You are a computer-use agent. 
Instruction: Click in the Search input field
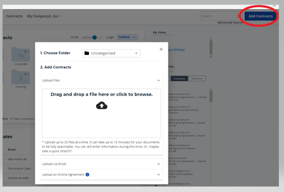(219, 16)
